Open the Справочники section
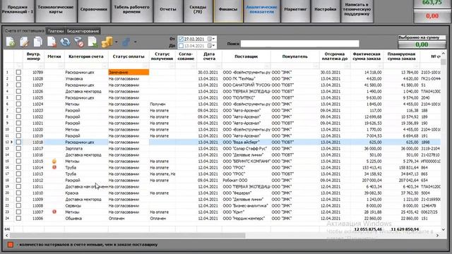This screenshot has height=254, width=452. tap(94, 11)
